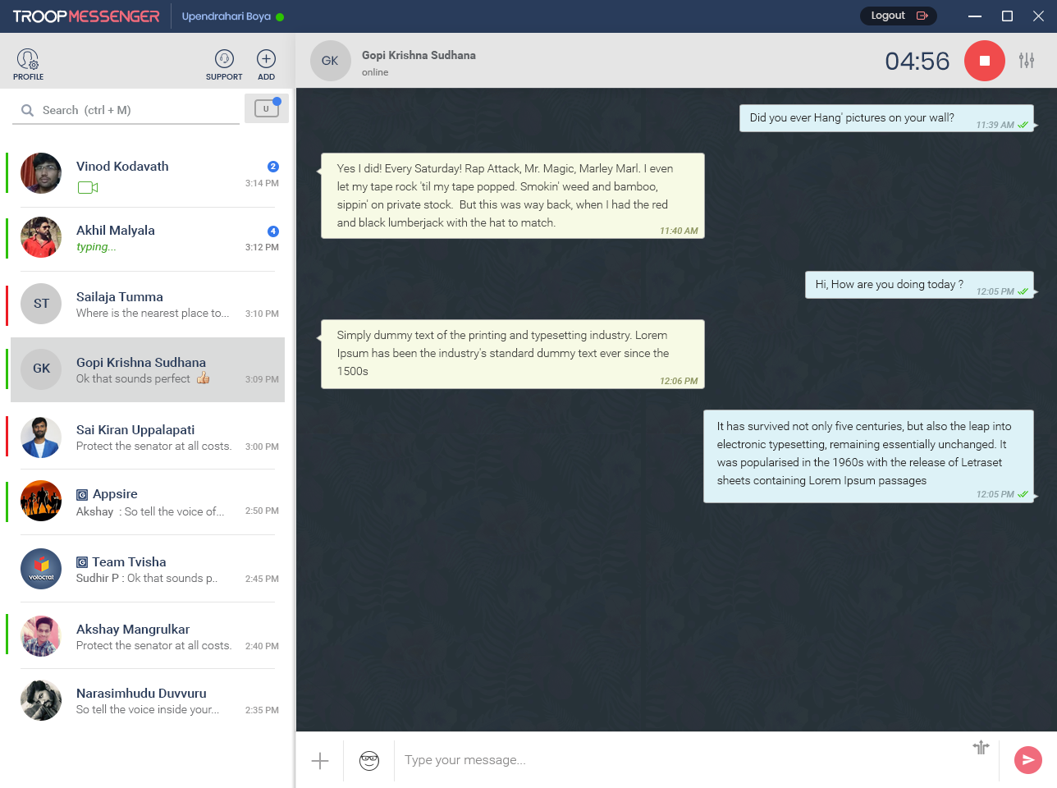
Task: Click the attachment plus icon
Action: click(320, 761)
